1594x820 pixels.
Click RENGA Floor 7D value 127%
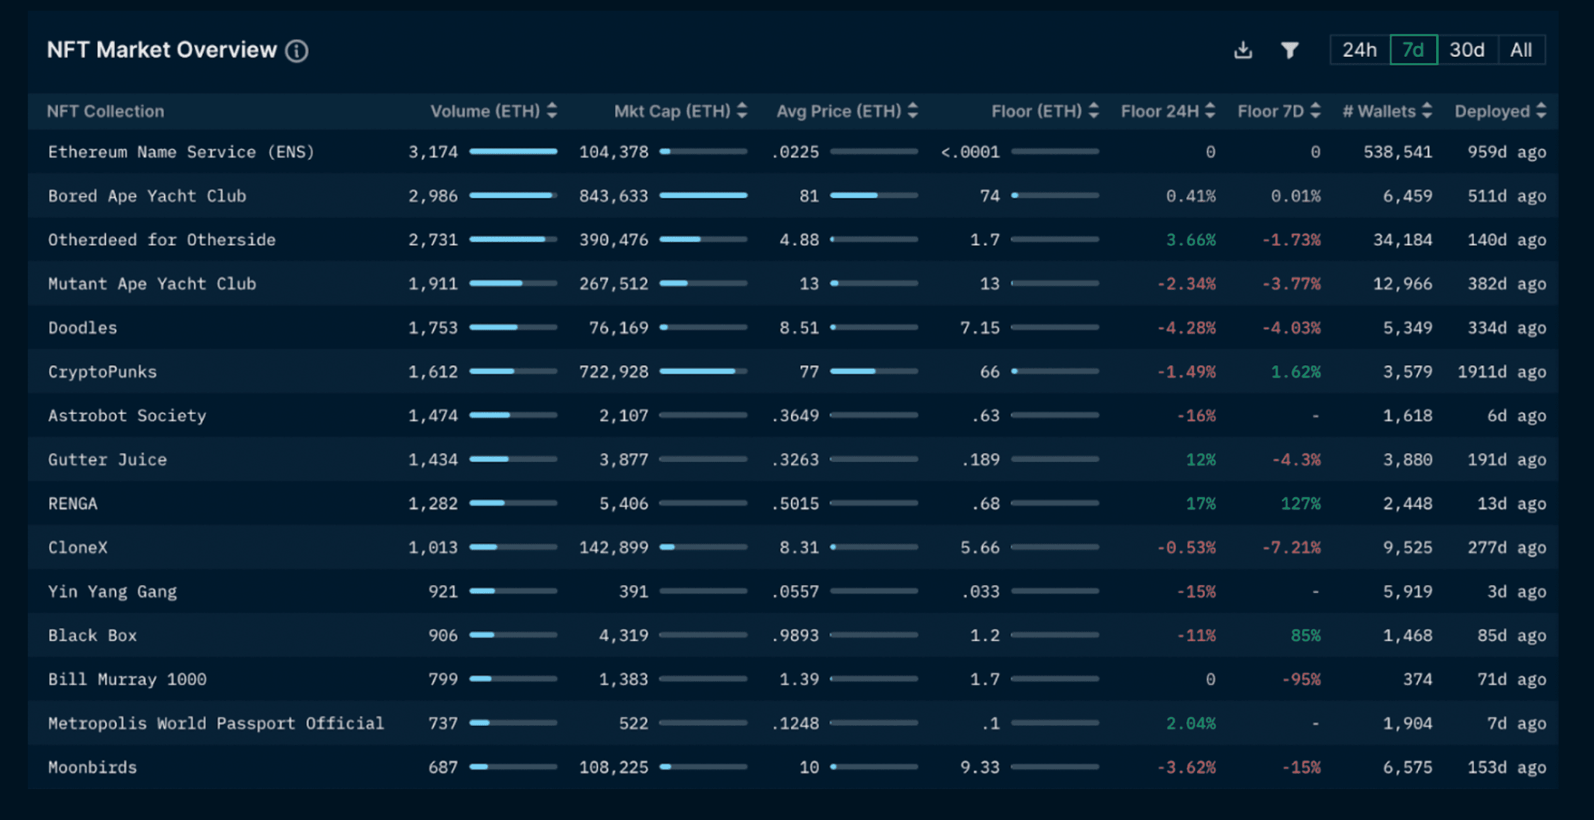click(1301, 503)
